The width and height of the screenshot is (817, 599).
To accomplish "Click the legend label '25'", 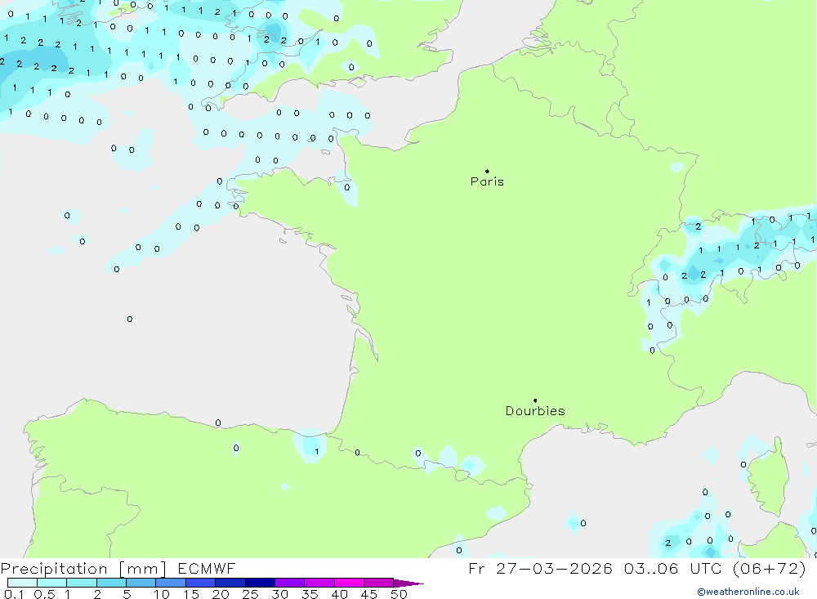I will [250, 594].
